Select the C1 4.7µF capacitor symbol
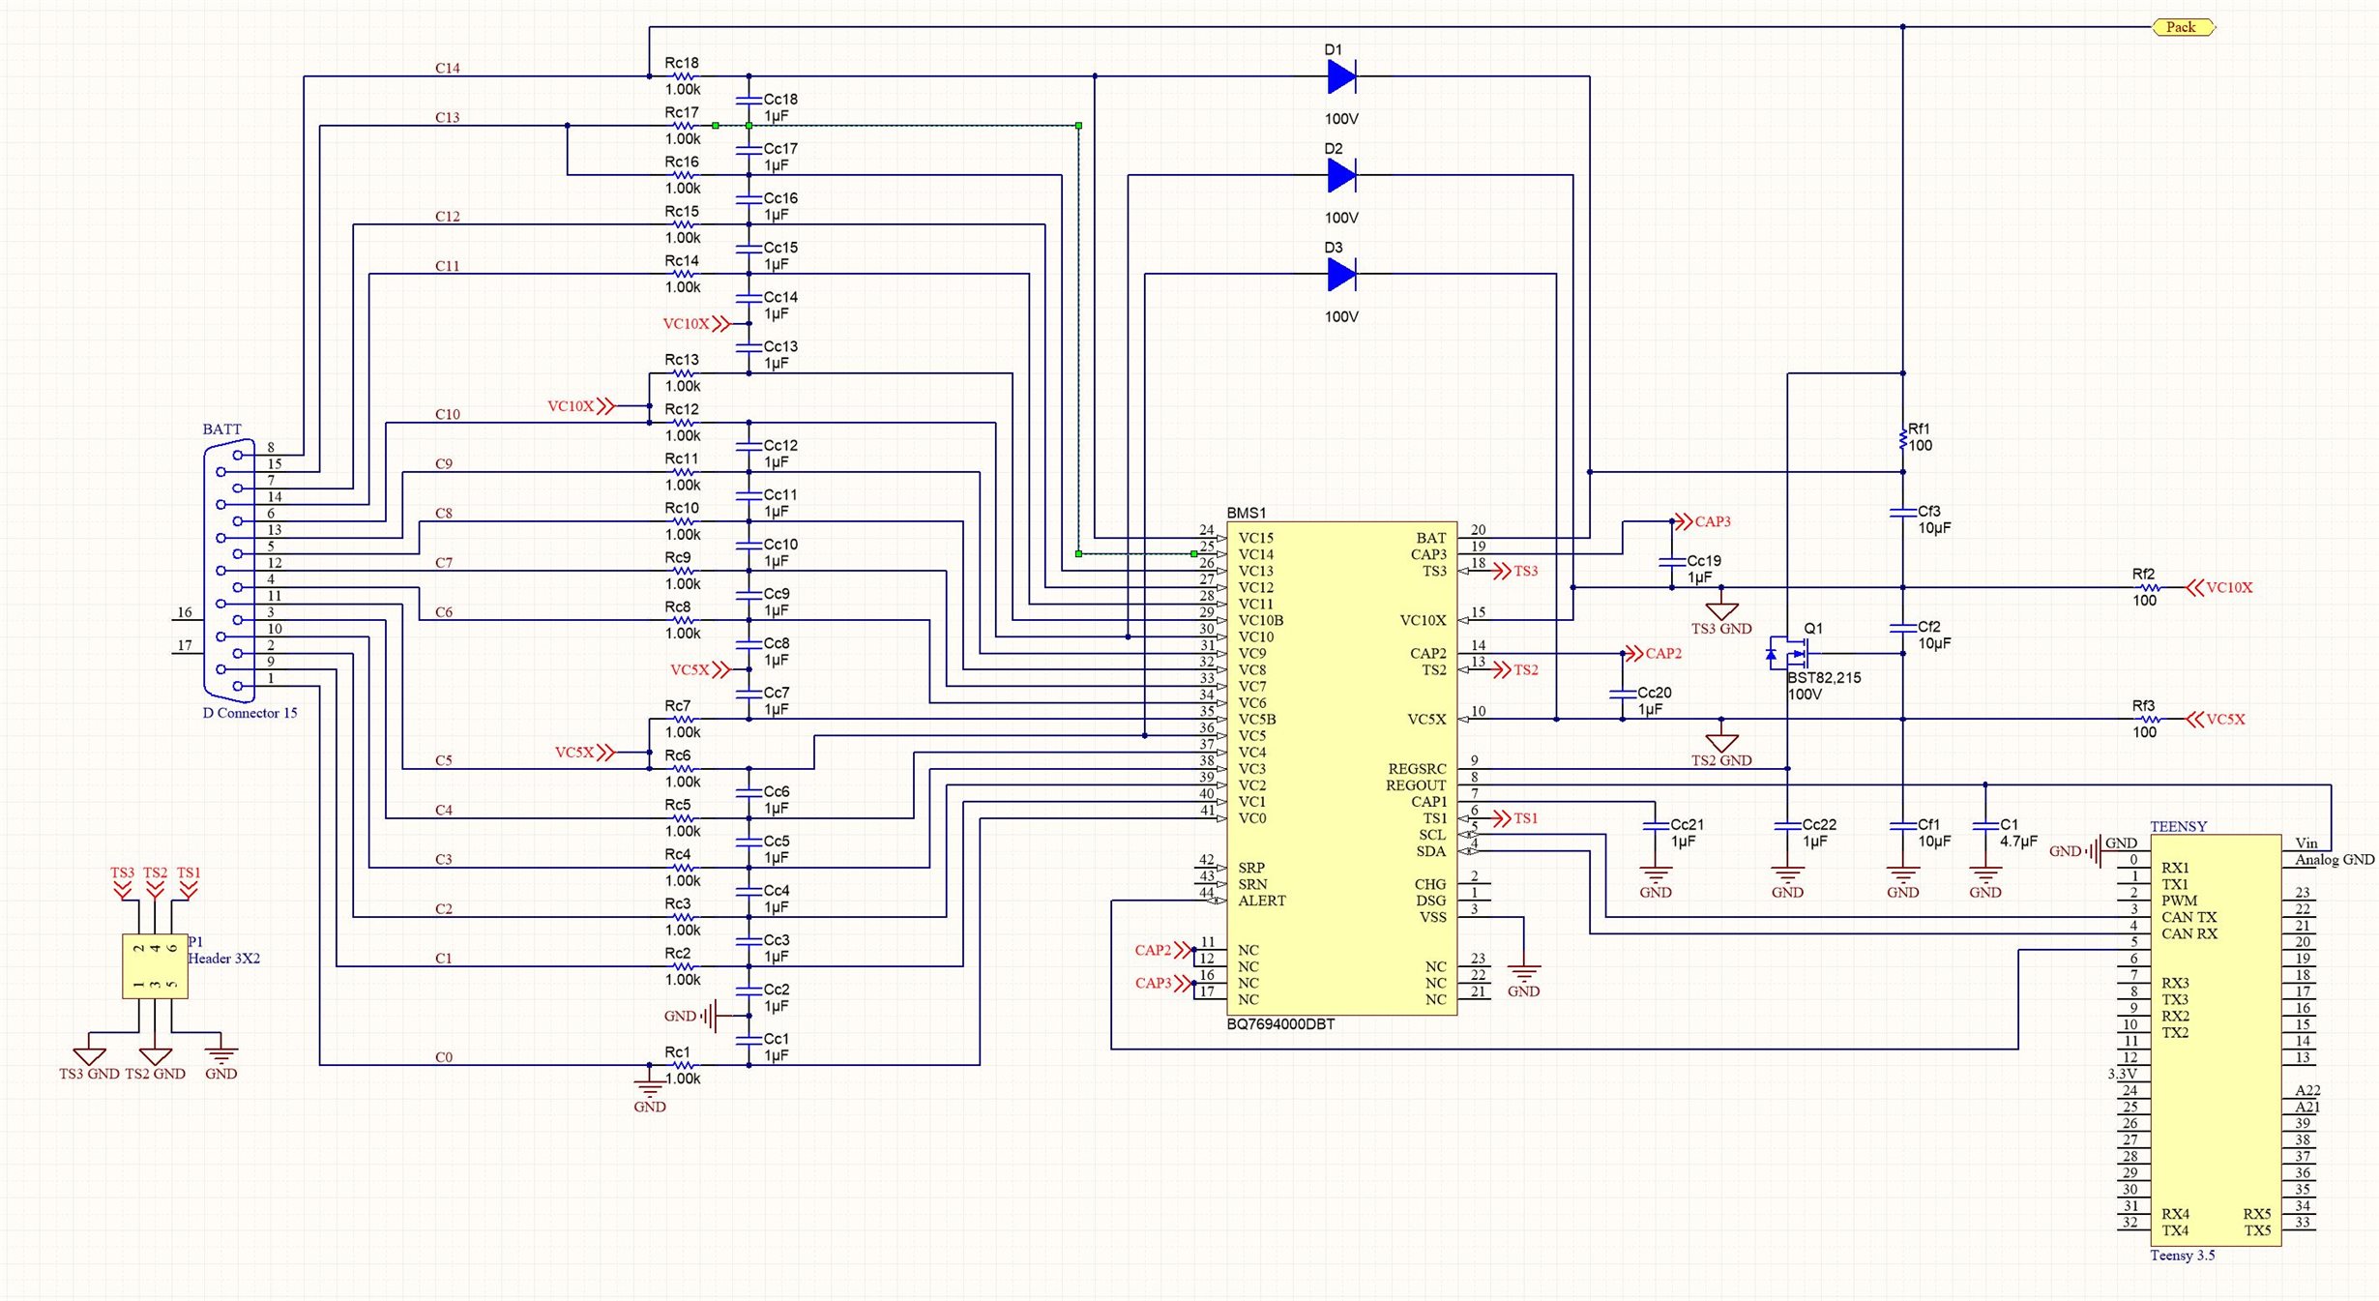 (1984, 826)
